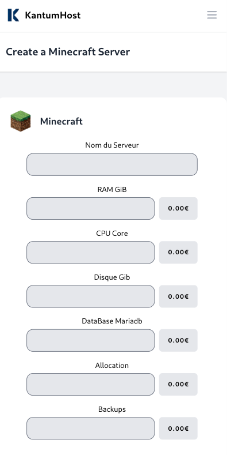This screenshot has height=455, width=227.
Task: Click the Nom du Serveur label
Action: (x=112, y=145)
